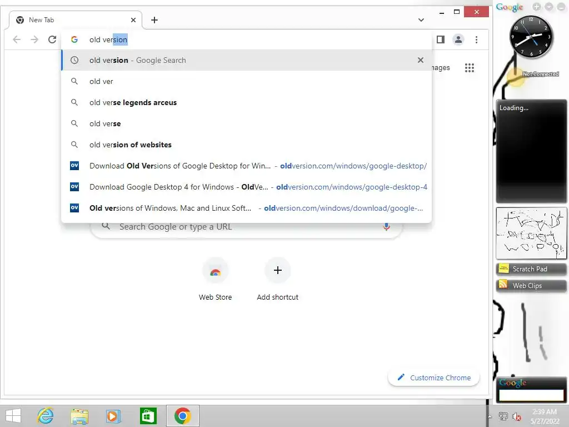Remove 'old version' suggestion with X

tap(421, 60)
